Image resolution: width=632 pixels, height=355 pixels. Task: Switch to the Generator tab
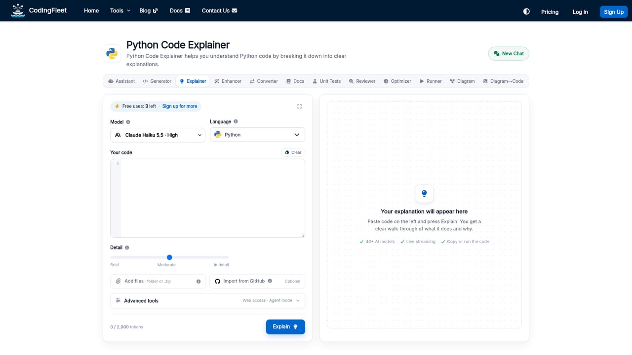[x=157, y=81]
